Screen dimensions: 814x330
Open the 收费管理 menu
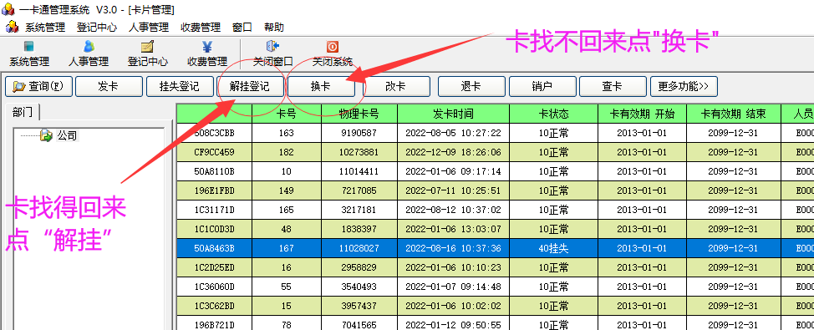coord(201,28)
